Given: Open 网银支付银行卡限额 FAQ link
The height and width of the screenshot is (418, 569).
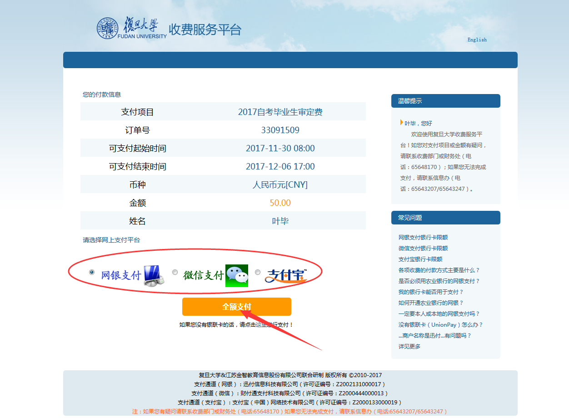Looking at the screenshot, I should [423, 237].
